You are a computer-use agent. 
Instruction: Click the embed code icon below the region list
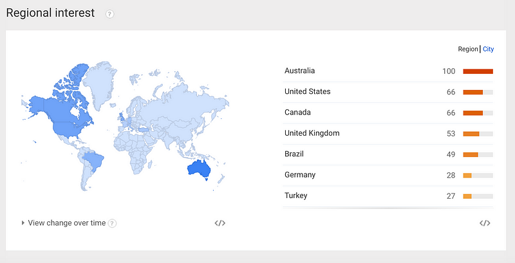pyautogui.click(x=485, y=223)
